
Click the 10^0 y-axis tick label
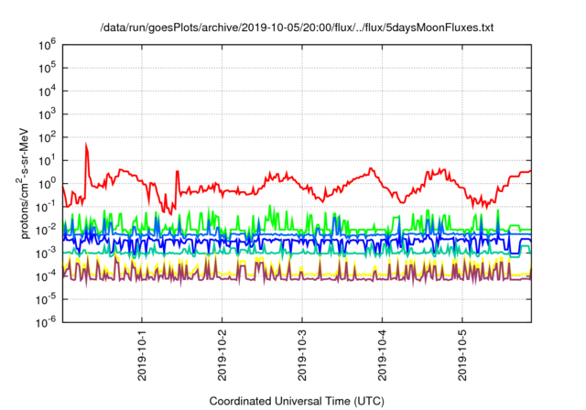click(x=47, y=184)
